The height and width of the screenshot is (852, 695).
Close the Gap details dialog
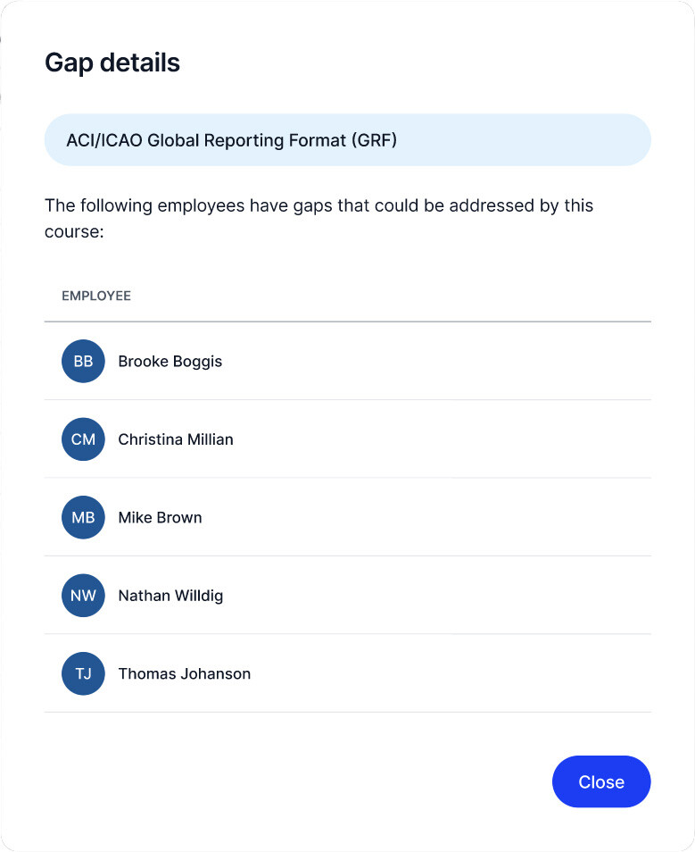click(x=600, y=782)
